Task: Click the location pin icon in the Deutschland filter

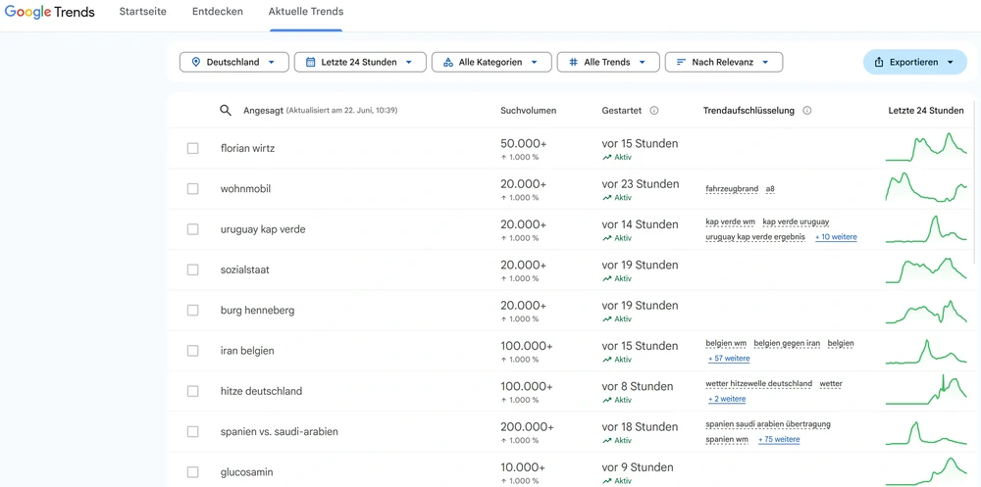Action: tap(196, 62)
